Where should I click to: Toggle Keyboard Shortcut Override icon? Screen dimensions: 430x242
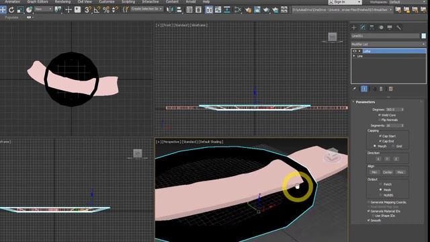(x=78, y=10)
